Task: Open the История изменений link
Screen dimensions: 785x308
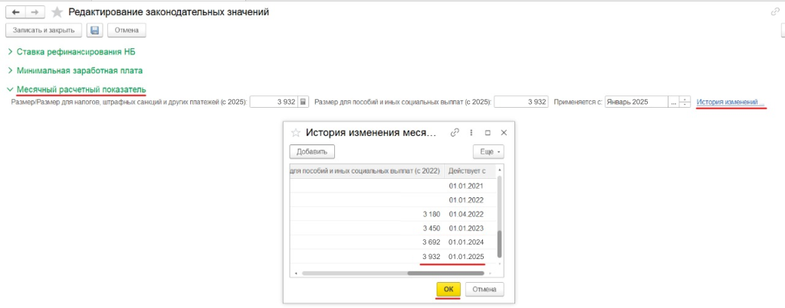Action: coord(730,102)
